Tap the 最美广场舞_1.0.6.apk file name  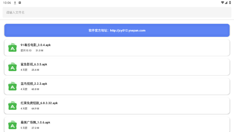pyautogui.click(x=35, y=122)
